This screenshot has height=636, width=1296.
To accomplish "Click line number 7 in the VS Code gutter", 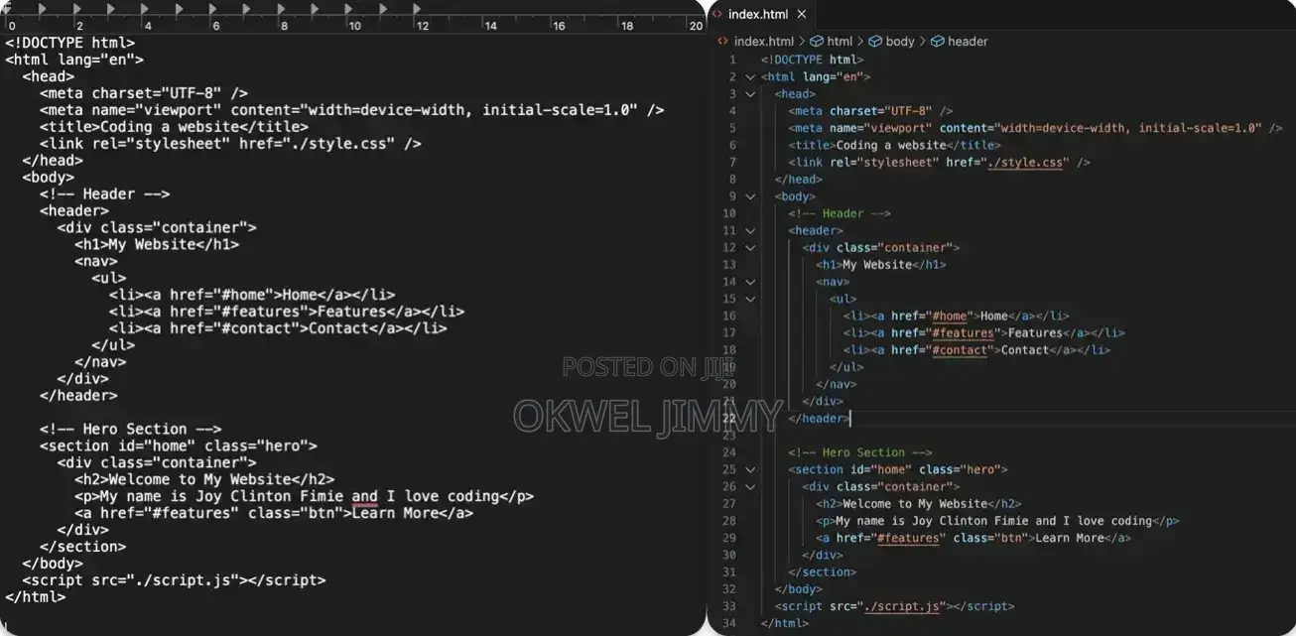I will [732, 162].
